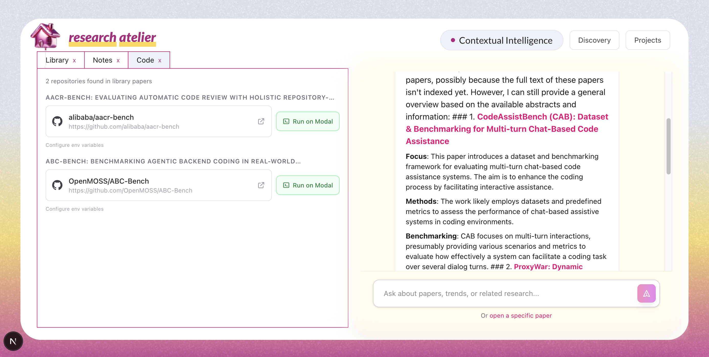Image resolution: width=709 pixels, height=357 pixels.
Task: Click the Next.js N badge icon
Action: pos(13,341)
